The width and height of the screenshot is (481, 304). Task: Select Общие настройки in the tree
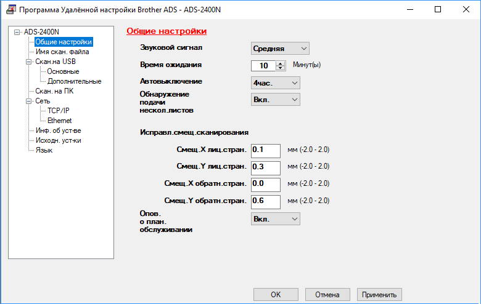pos(64,42)
